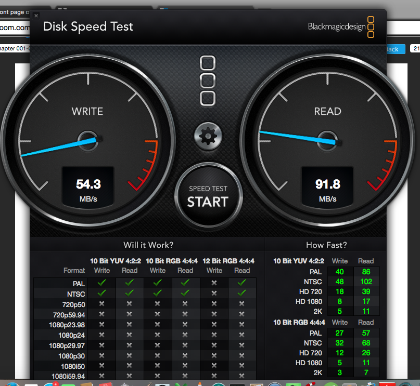Click the PAL write cross under 12 Bit RGB

click(214, 283)
